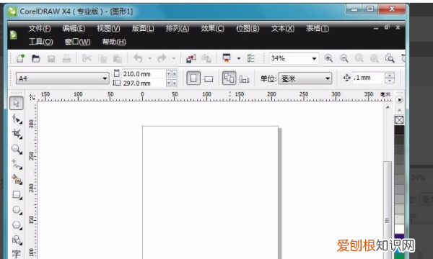Viewport: 433px width, 259px height.
Task: Open the 视图(V) menu
Action: pyautogui.click(x=108, y=28)
